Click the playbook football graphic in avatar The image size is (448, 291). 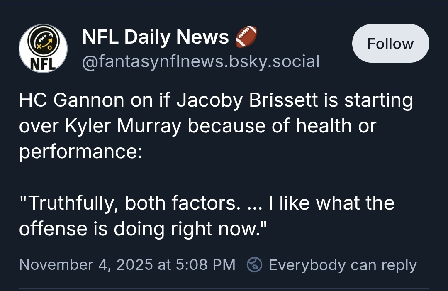[x=44, y=41]
